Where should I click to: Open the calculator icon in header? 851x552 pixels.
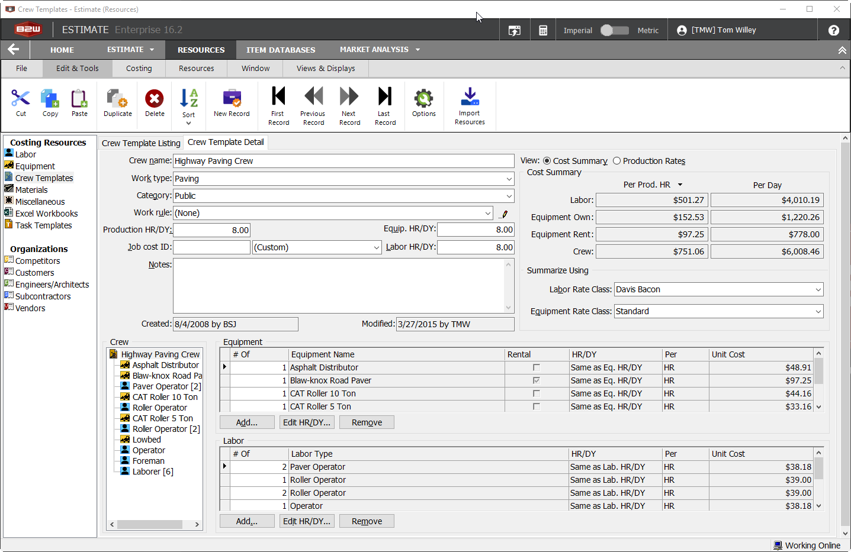(543, 31)
